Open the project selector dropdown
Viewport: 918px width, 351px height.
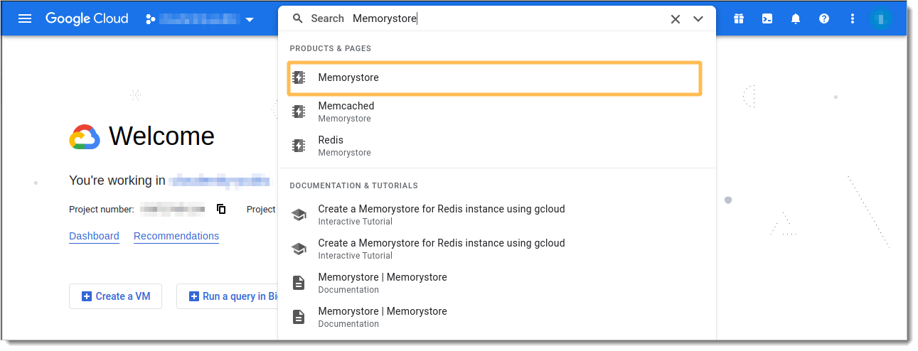(200, 19)
